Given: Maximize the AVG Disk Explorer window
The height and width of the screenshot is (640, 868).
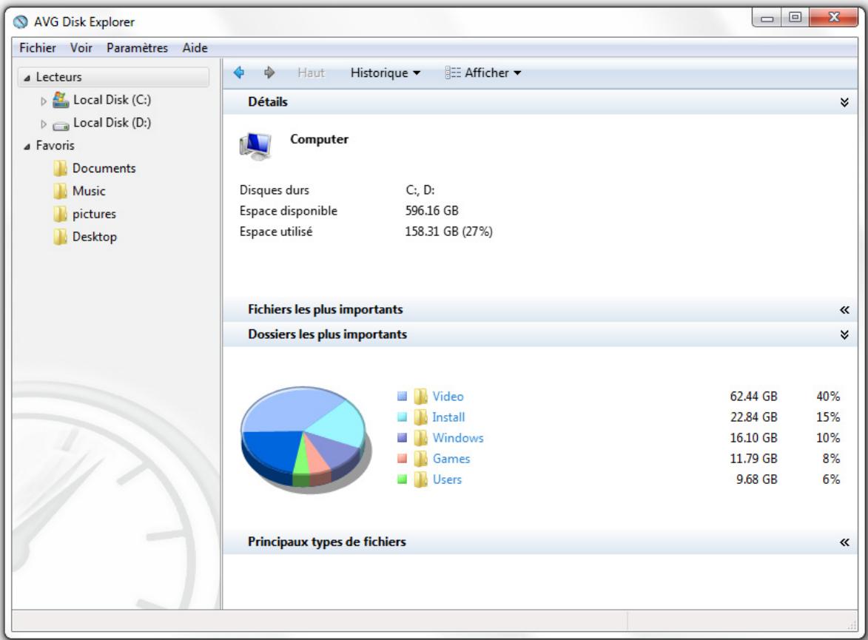Looking at the screenshot, I should (795, 17).
